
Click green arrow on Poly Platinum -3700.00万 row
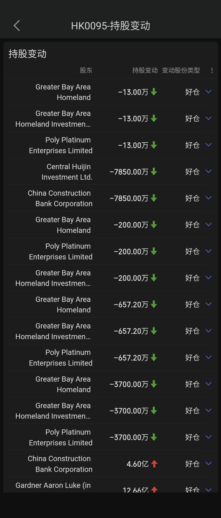point(154,437)
